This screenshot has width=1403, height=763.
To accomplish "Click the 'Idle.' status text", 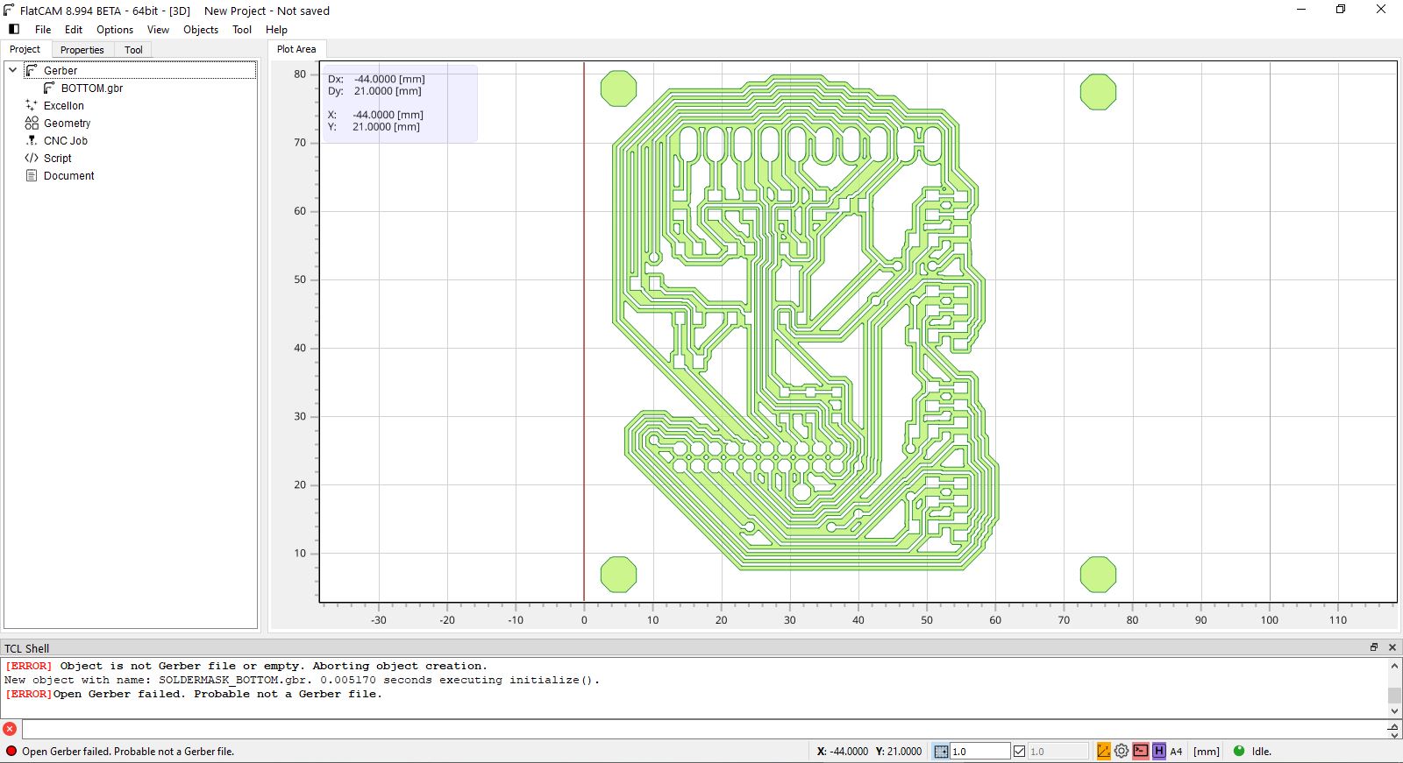I will (x=1262, y=751).
